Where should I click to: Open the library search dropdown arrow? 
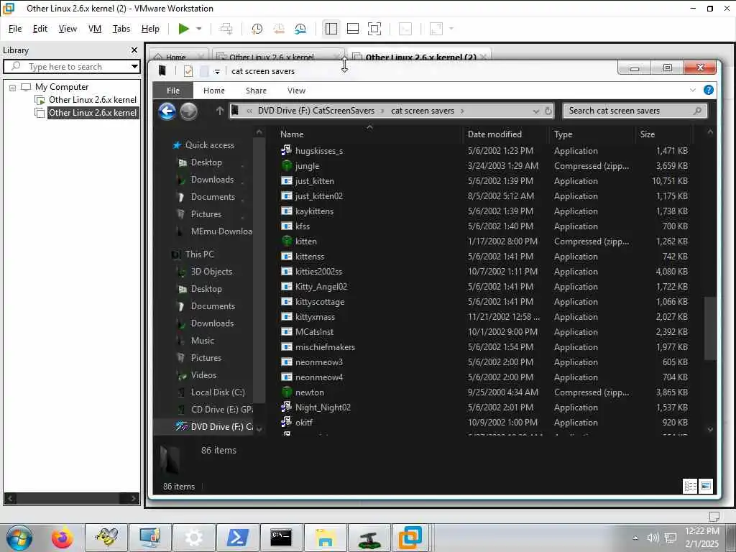[134, 67]
